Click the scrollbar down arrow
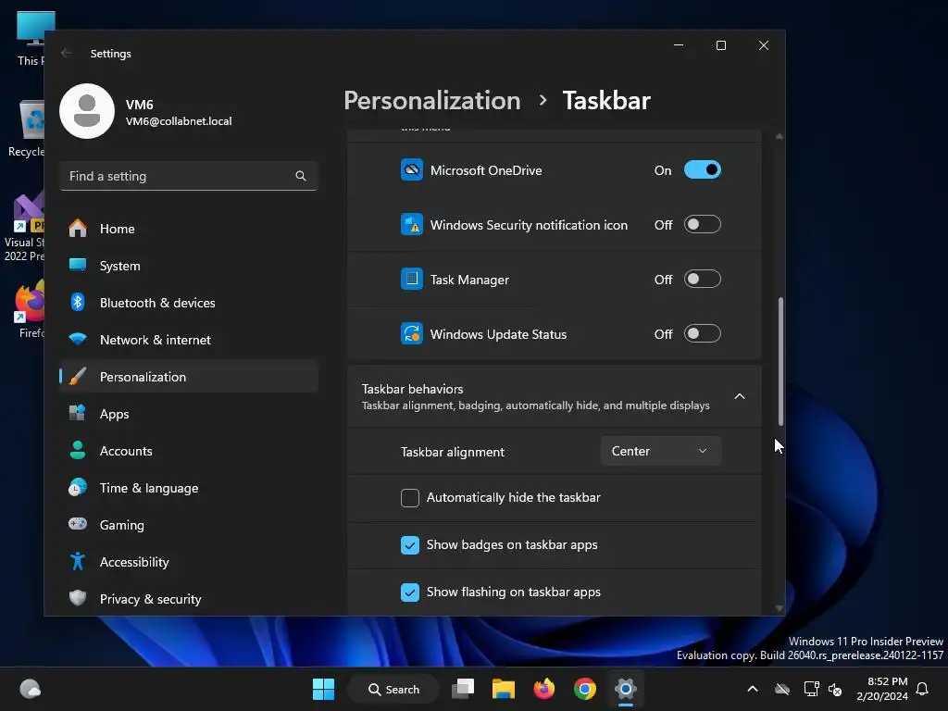The image size is (948, 711). tap(780, 608)
